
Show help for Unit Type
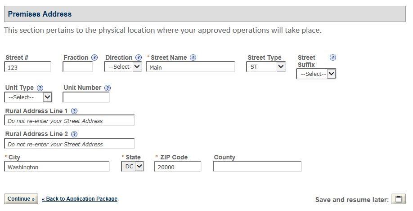[40, 88]
